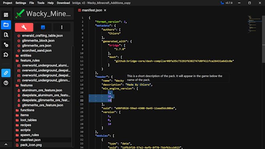Open overworld_underground_alumi... file
The width and height of the screenshot is (265, 149).
(x=45, y=65)
